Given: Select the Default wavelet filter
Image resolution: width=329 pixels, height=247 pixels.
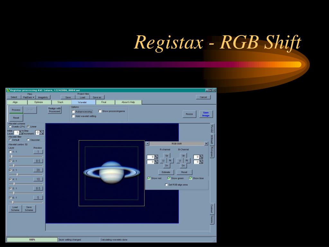Looking at the screenshot, I should (10, 140).
